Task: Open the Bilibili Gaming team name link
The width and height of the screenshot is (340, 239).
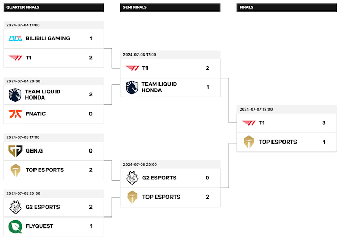Action: pos(48,39)
